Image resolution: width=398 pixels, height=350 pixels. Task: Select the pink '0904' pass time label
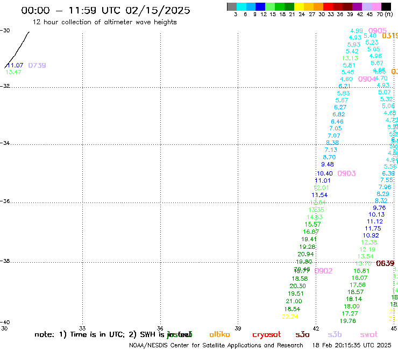click(x=367, y=79)
